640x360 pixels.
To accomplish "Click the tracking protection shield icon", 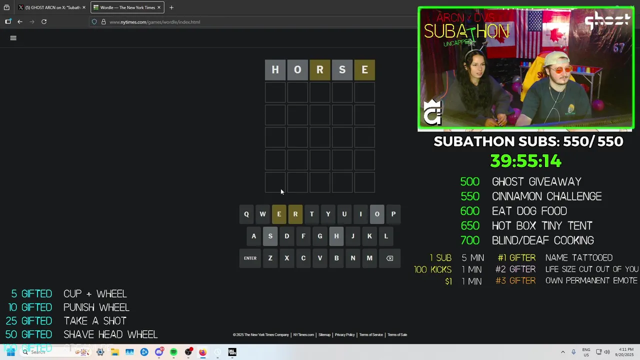I will click(x=94, y=22).
